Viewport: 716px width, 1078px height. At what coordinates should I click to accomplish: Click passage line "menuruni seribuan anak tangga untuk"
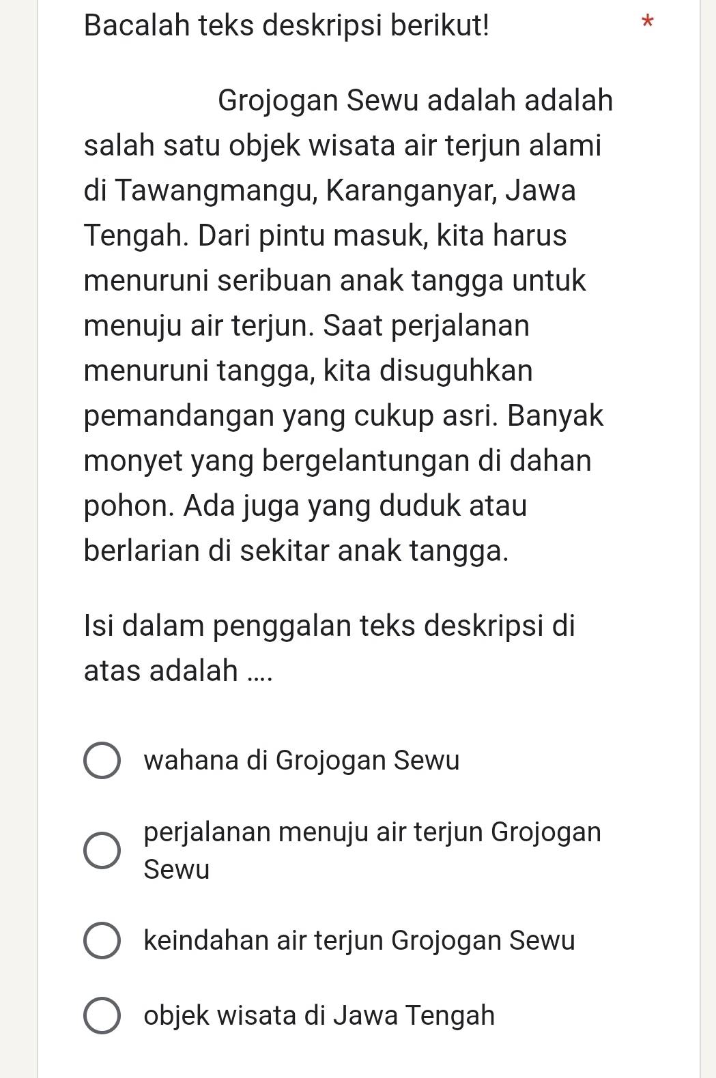pyautogui.click(x=335, y=280)
